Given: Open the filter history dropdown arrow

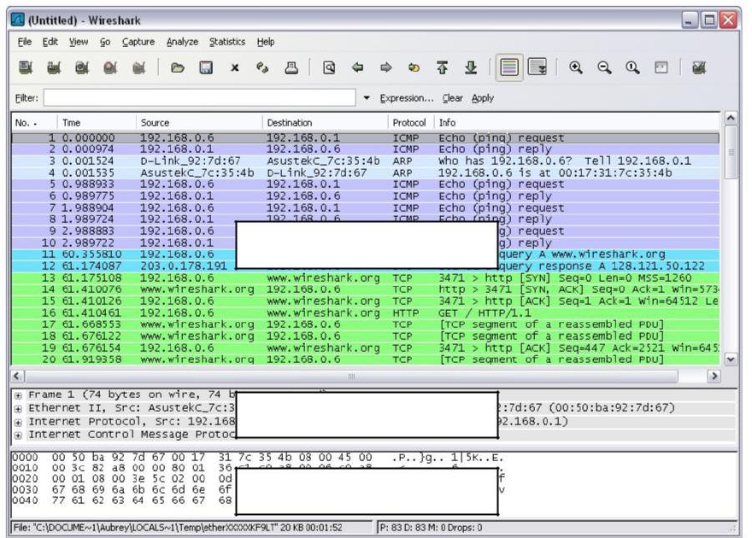Looking at the screenshot, I should (367, 97).
